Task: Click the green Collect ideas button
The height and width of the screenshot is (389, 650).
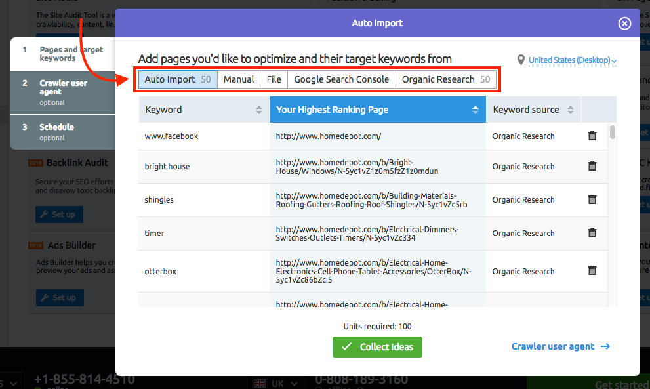Action: [377, 346]
